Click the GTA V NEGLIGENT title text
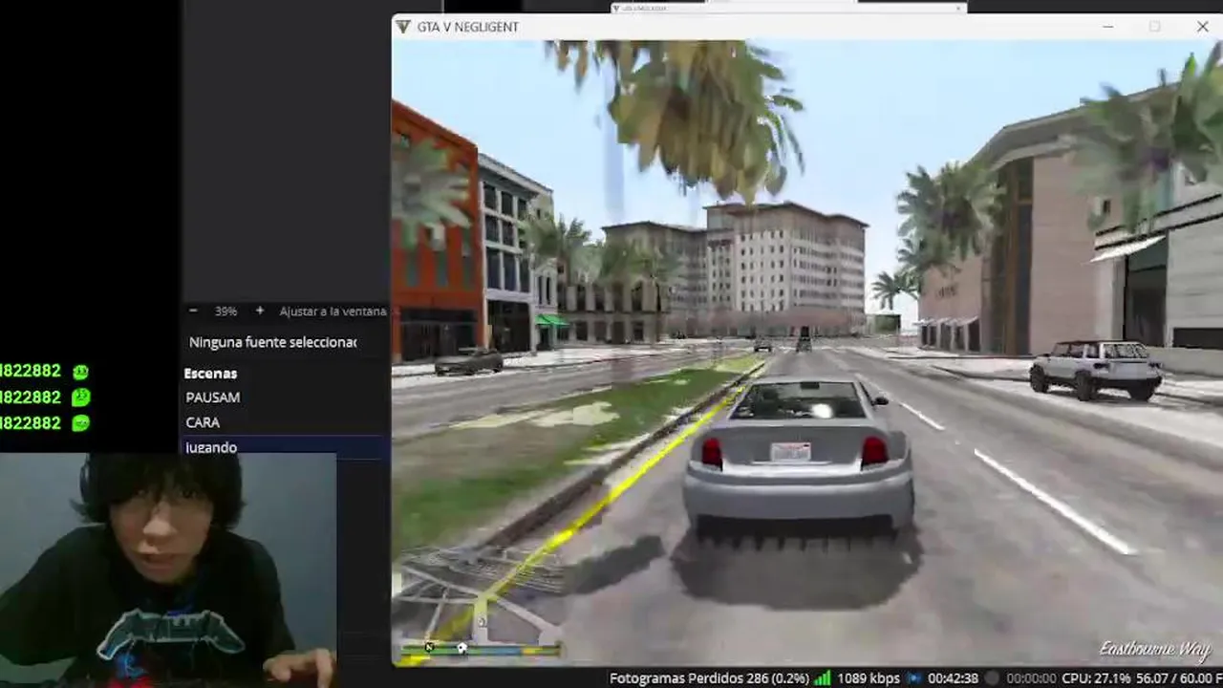1223x688 pixels. point(468,27)
